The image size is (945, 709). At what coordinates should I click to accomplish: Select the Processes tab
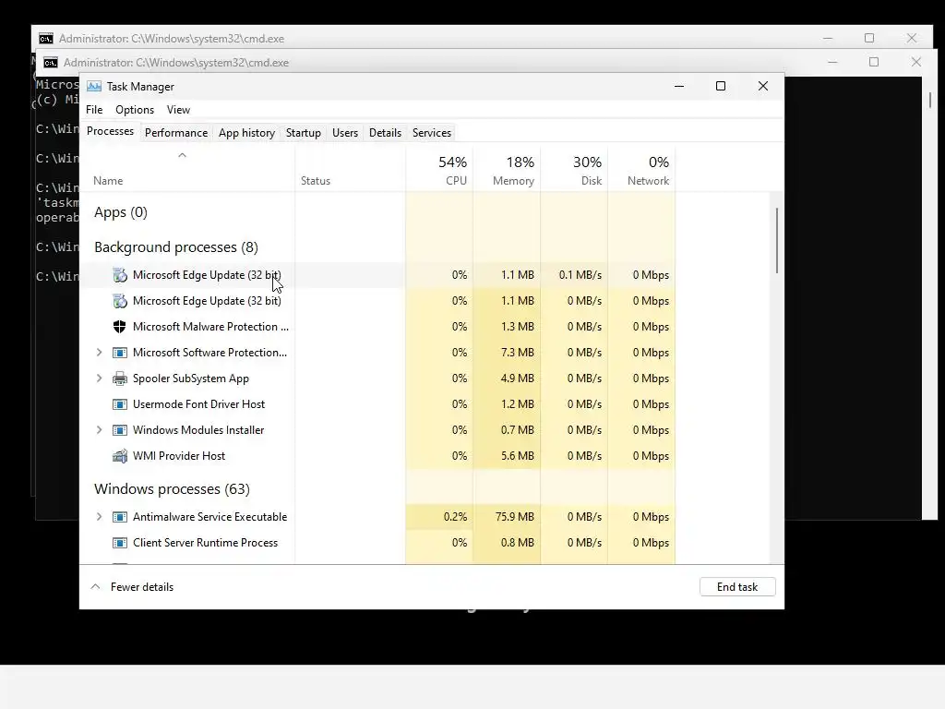coord(111,131)
